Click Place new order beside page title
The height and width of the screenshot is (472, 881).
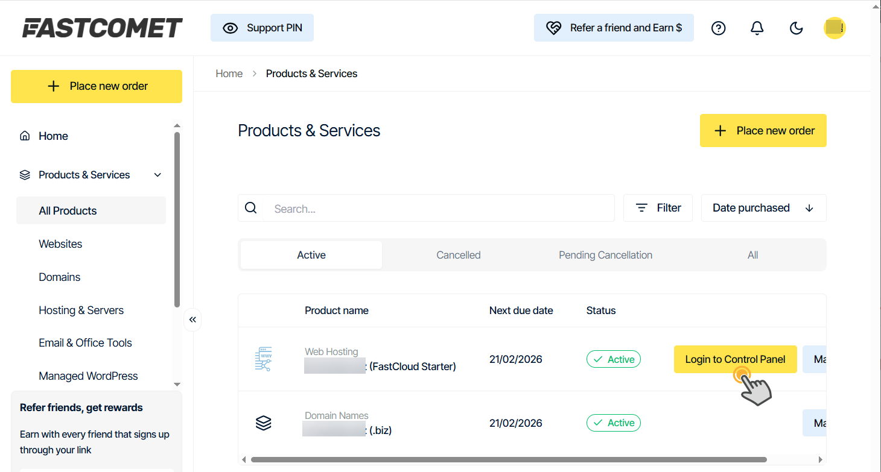coord(763,130)
